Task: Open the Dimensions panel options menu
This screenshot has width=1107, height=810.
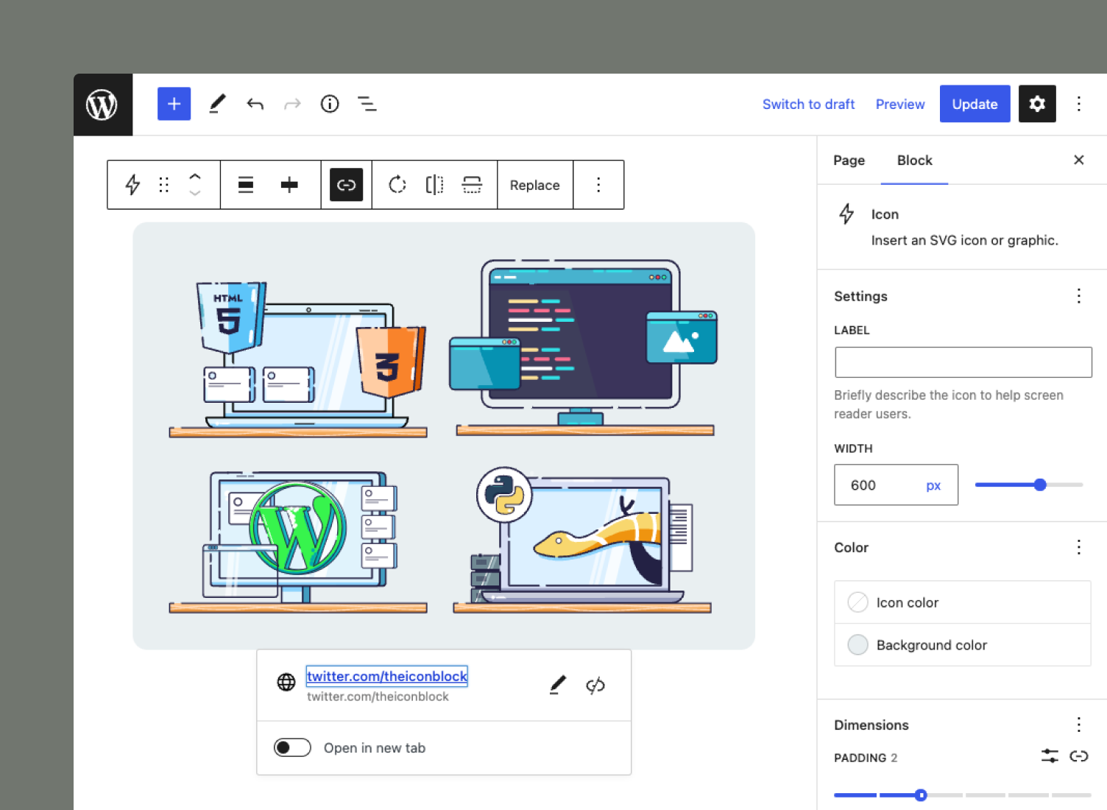Action: (1078, 725)
